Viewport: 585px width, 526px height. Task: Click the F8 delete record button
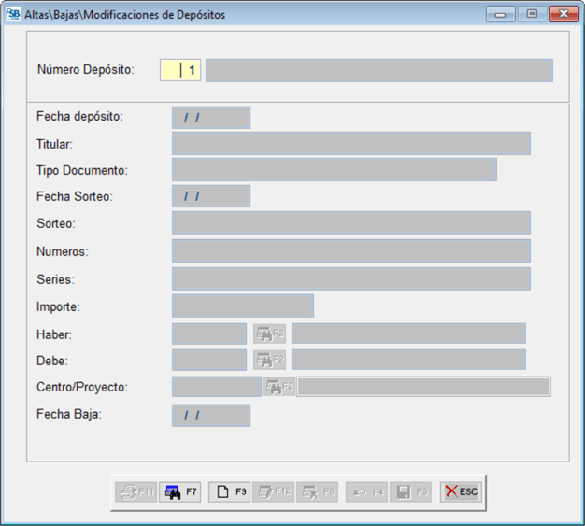click(x=318, y=491)
